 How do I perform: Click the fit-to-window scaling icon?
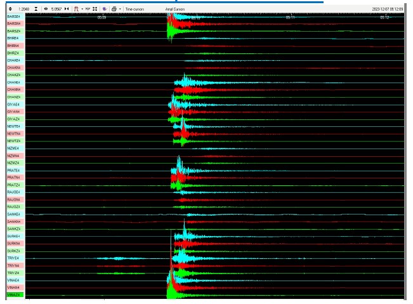click(95, 10)
